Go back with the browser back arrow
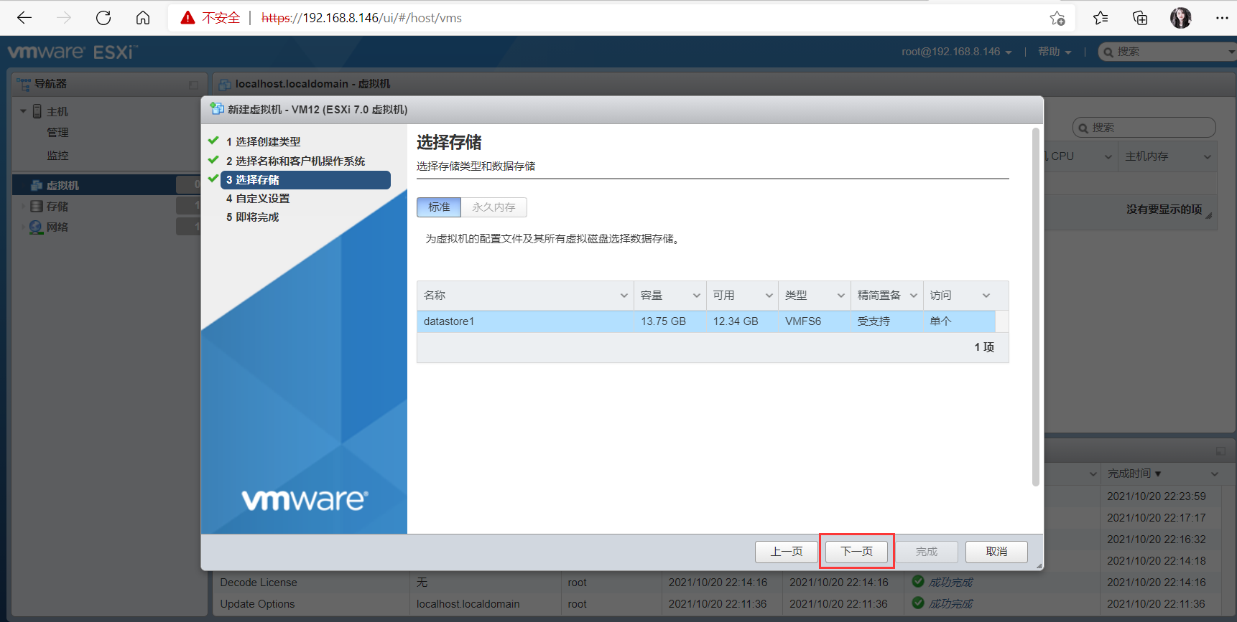Viewport: 1237px width, 622px height. [x=24, y=18]
